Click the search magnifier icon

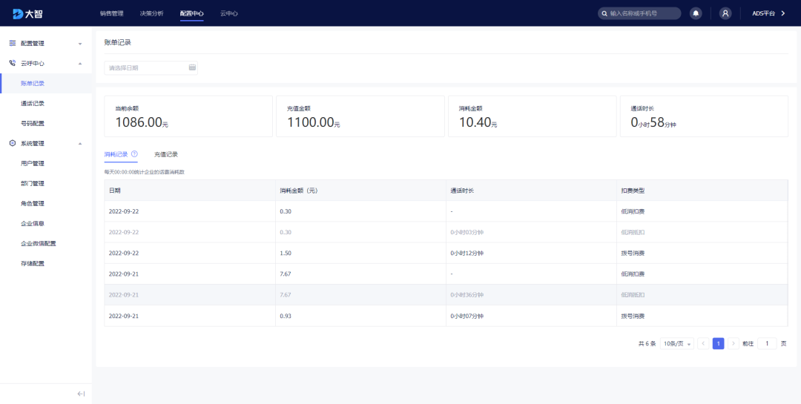coord(604,13)
